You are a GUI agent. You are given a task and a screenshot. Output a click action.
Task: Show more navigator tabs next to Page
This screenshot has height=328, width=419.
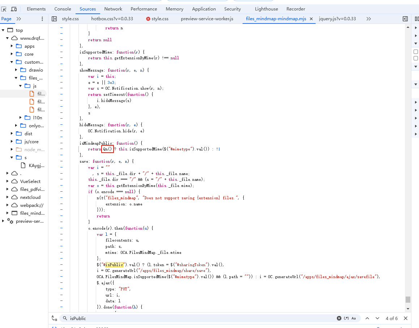click(19, 19)
